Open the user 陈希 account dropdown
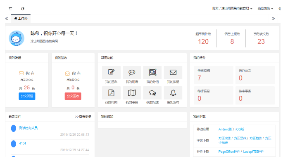This screenshot has width=283, height=161. (232, 9)
